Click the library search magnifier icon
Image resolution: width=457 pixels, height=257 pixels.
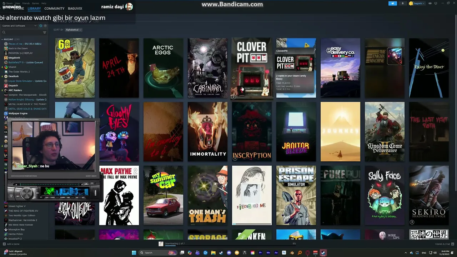[x=4, y=32]
